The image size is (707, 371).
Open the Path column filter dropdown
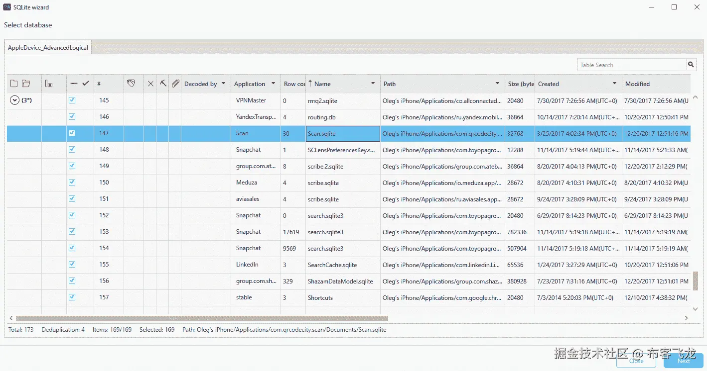[x=498, y=84]
